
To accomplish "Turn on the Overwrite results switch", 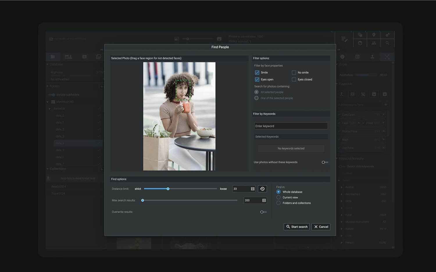I will click(263, 212).
